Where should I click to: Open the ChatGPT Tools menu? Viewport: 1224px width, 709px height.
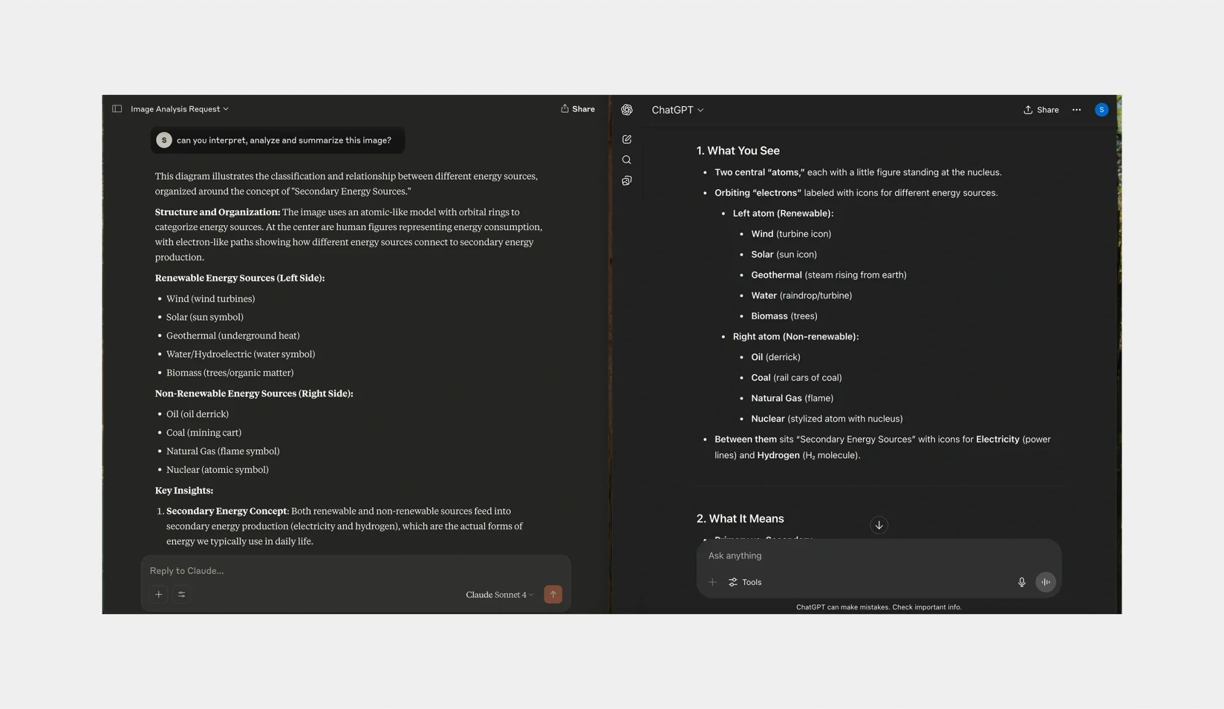pos(745,582)
